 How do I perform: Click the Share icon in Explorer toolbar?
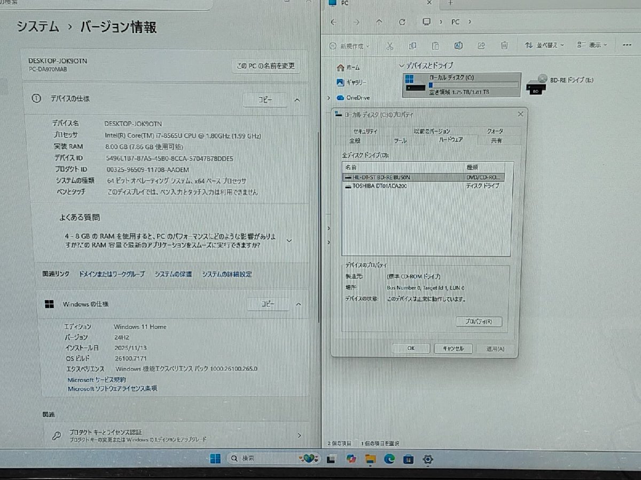pyautogui.click(x=480, y=46)
